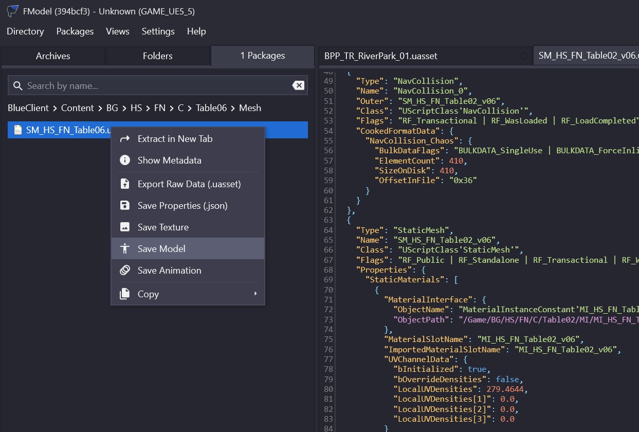This screenshot has width=639, height=432.
Task: Open the Views menu
Action: click(x=118, y=31)
